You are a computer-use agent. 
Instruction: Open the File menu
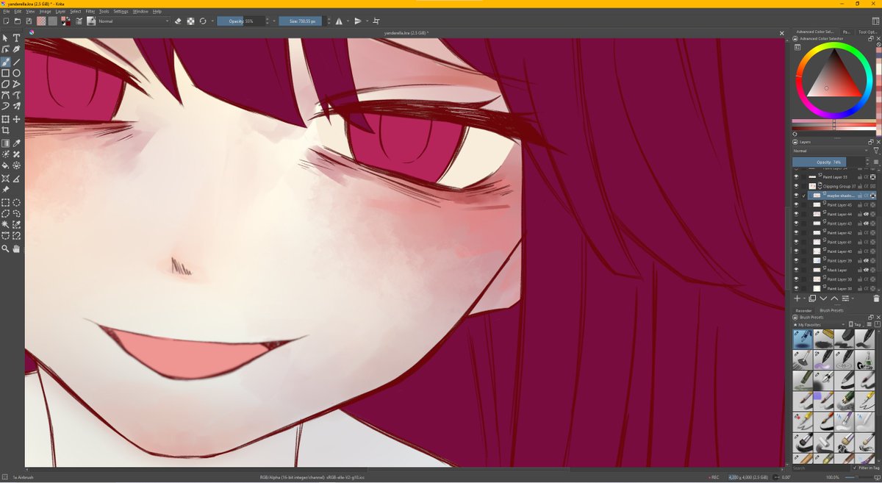tap(6, 12)
